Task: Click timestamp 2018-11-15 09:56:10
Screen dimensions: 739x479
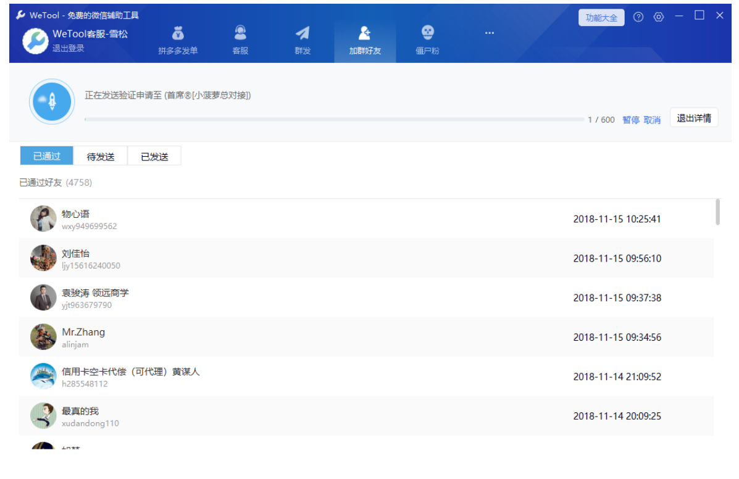Action: (617, 259)
